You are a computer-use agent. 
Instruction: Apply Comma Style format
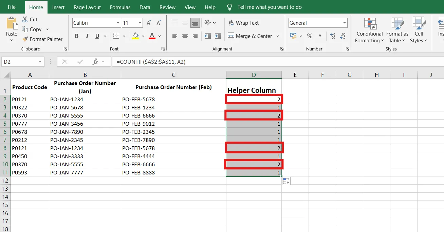(320, 36)
